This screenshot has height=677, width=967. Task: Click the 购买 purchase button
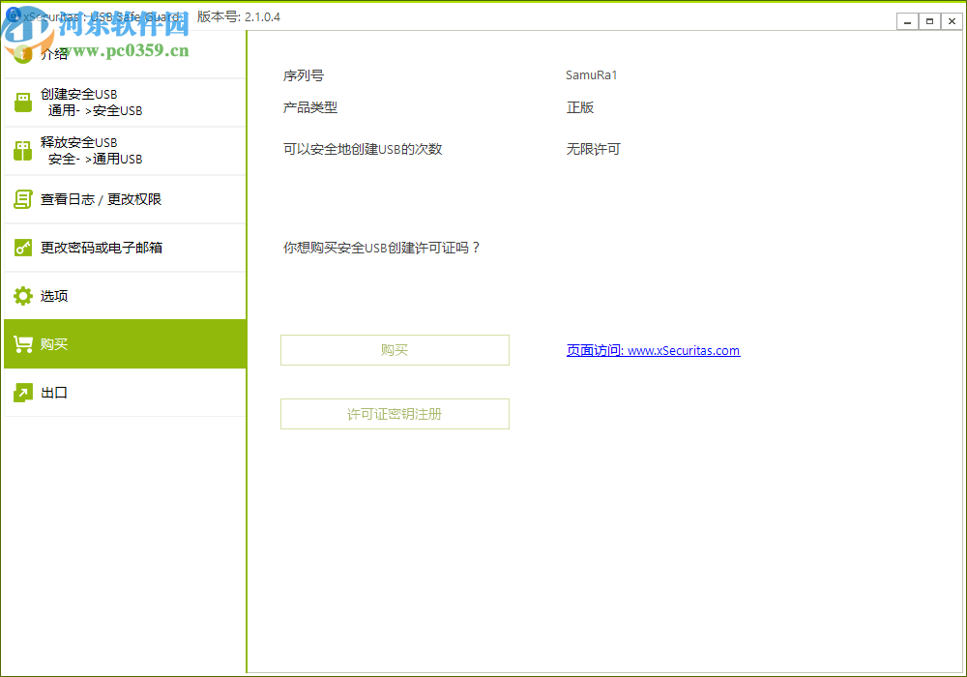pos(395,349)
